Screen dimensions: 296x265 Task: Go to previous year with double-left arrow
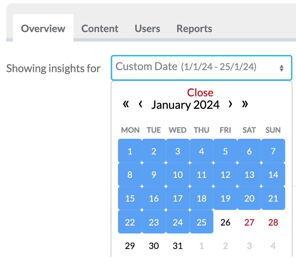(126, 104)
